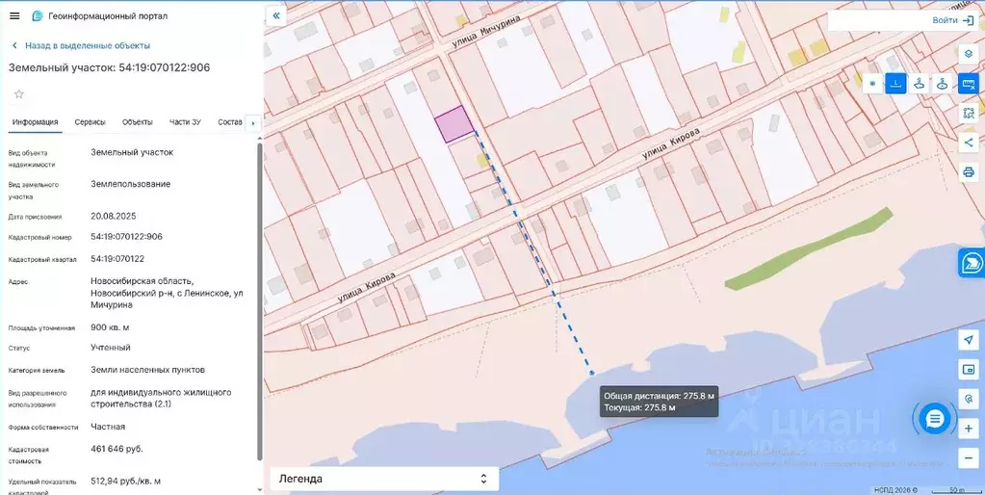Open the Объекты tab

point(138,122)
